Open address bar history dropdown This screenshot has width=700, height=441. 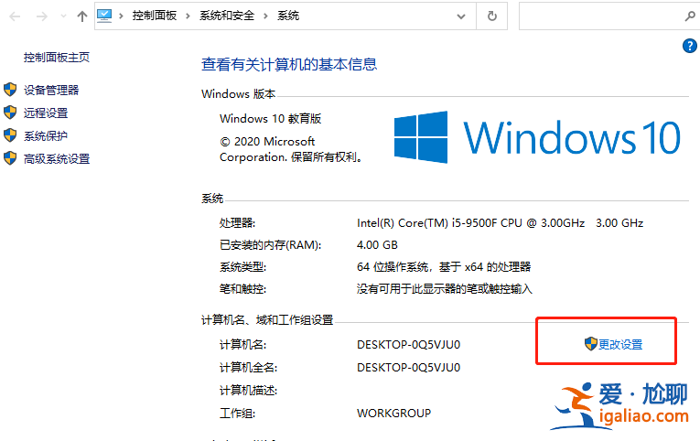pos(461,16)
